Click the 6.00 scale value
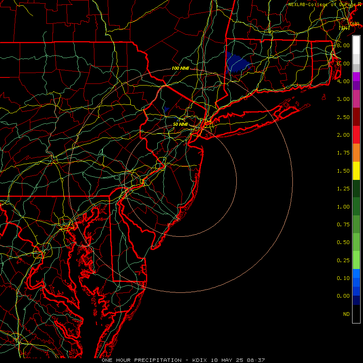 tap(343, 63)
